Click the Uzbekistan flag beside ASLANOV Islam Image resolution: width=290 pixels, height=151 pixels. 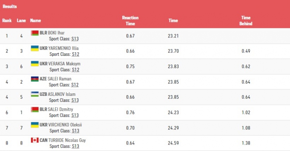(34, 94)
